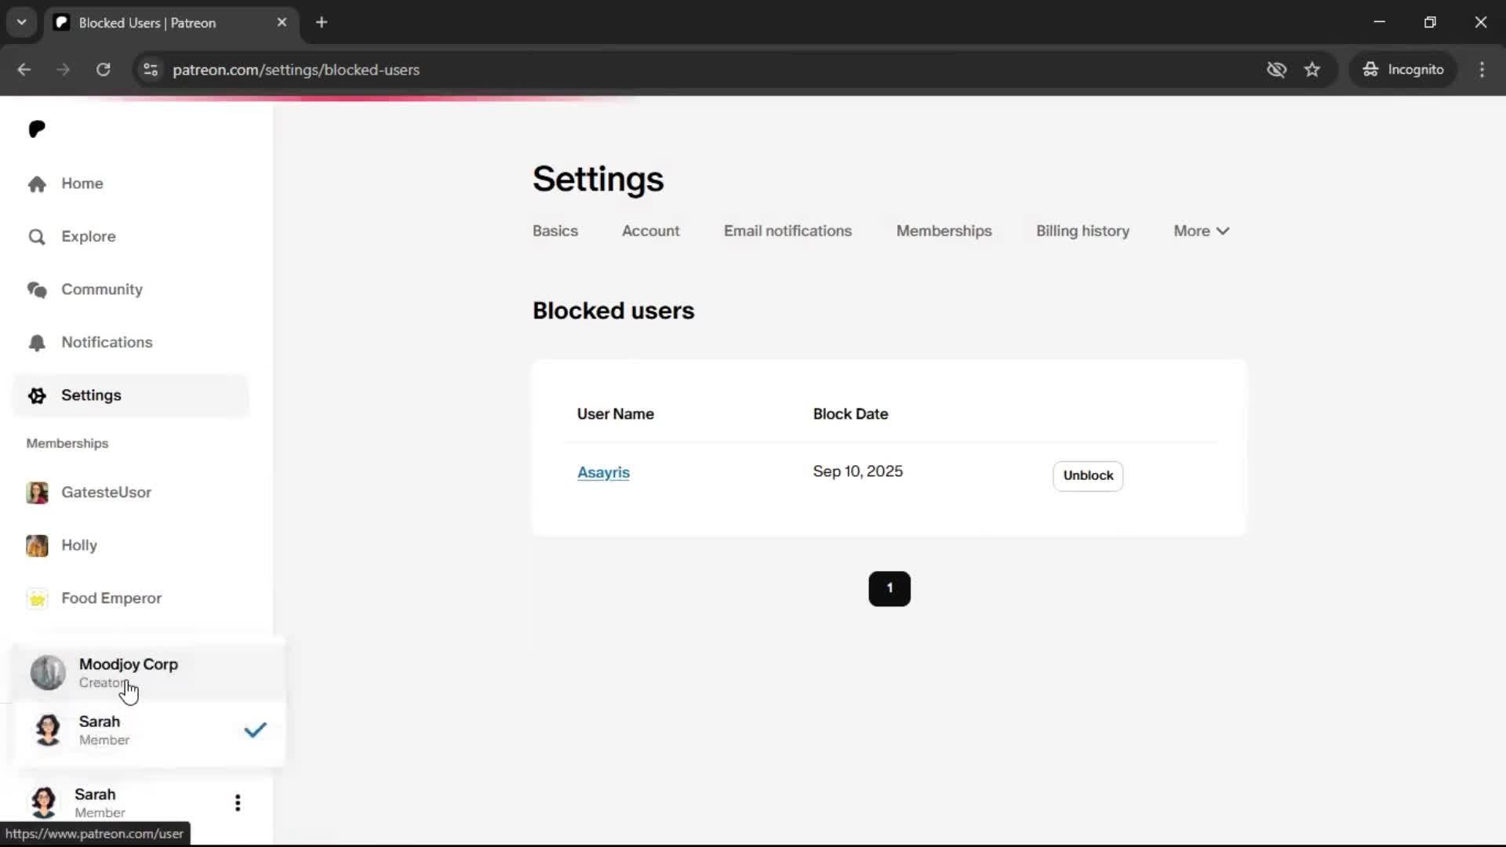Click browser forward arrow
The width and height of the screenshot is (1506, 847).
[64, 70]
